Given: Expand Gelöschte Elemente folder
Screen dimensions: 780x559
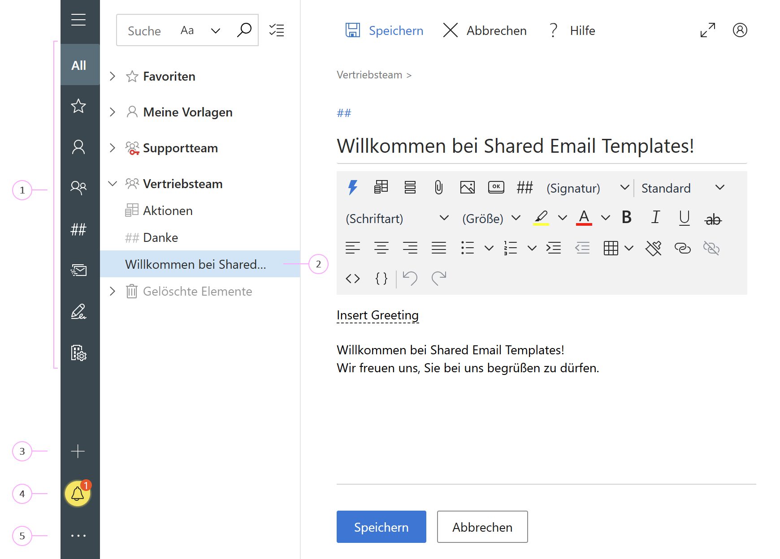Looking at the screenshot, I should point(113,291).
